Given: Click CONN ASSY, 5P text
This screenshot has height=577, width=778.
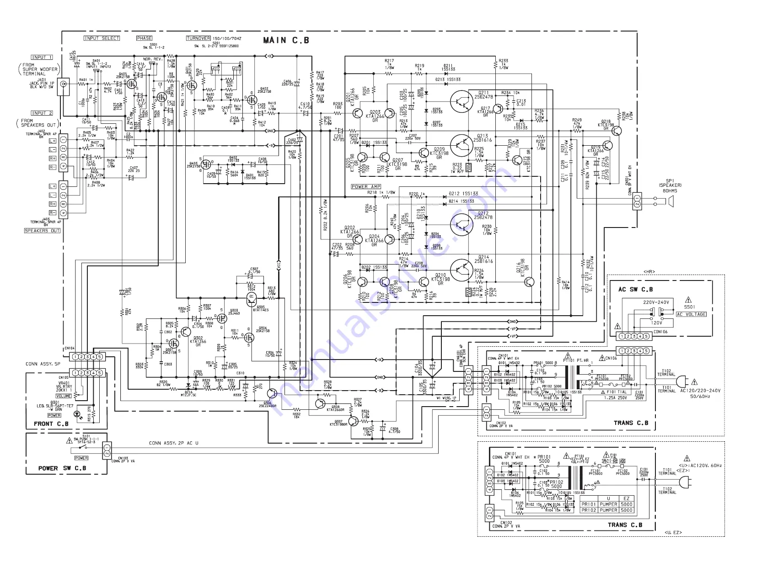Looking at the screenshot, I should (x=43, y=364).
